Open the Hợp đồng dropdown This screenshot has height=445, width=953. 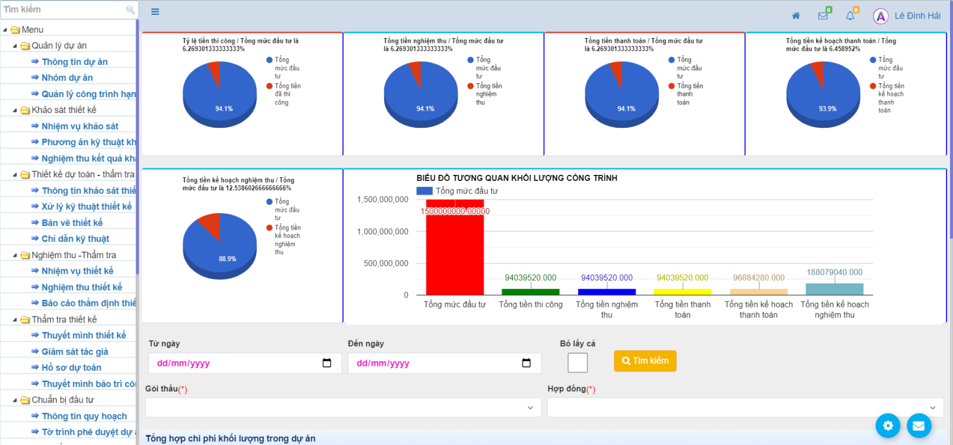click(x=745, y=408)
